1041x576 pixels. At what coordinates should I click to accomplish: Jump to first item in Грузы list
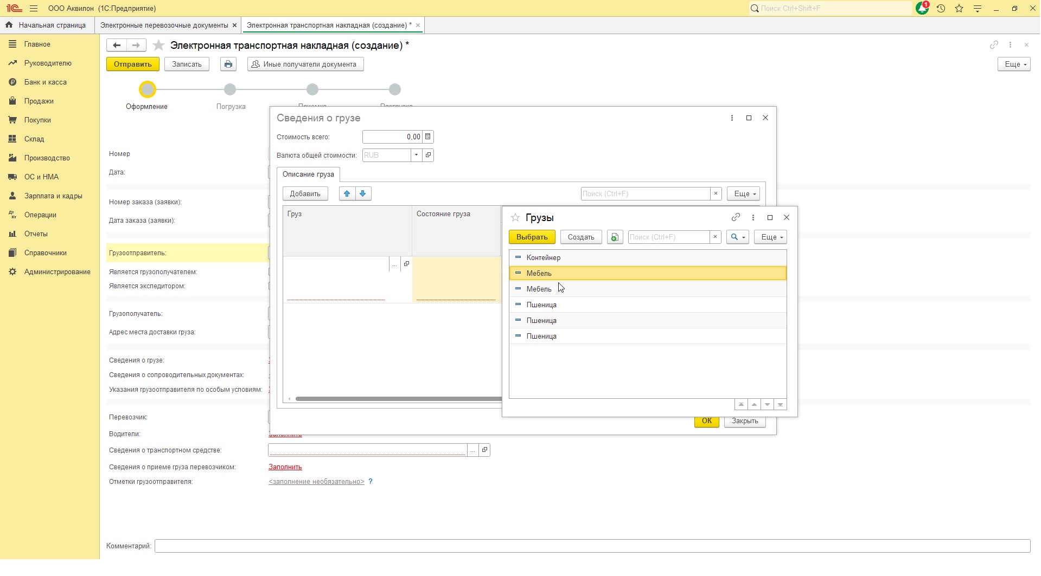tap(741, 405)
